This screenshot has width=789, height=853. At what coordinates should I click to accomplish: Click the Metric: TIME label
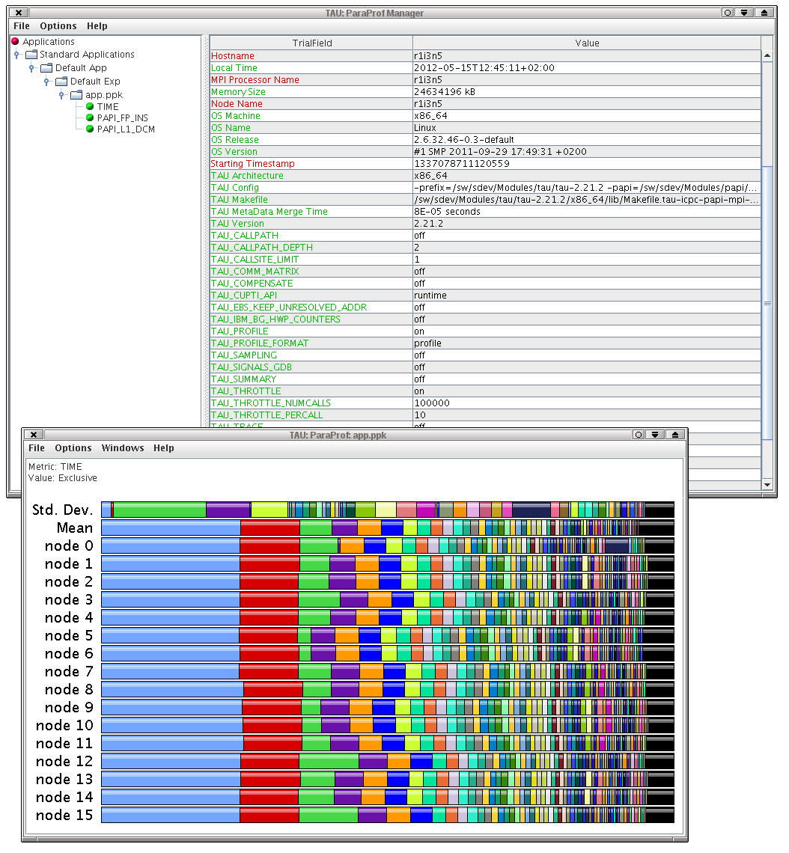(x=55, y=467)
